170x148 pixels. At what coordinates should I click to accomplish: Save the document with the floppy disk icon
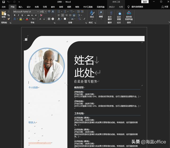(3, 2)
